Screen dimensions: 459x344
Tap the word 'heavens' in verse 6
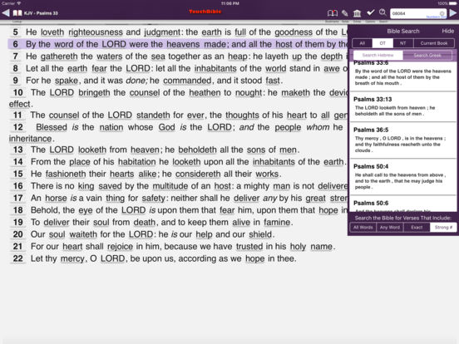point(184,44)
